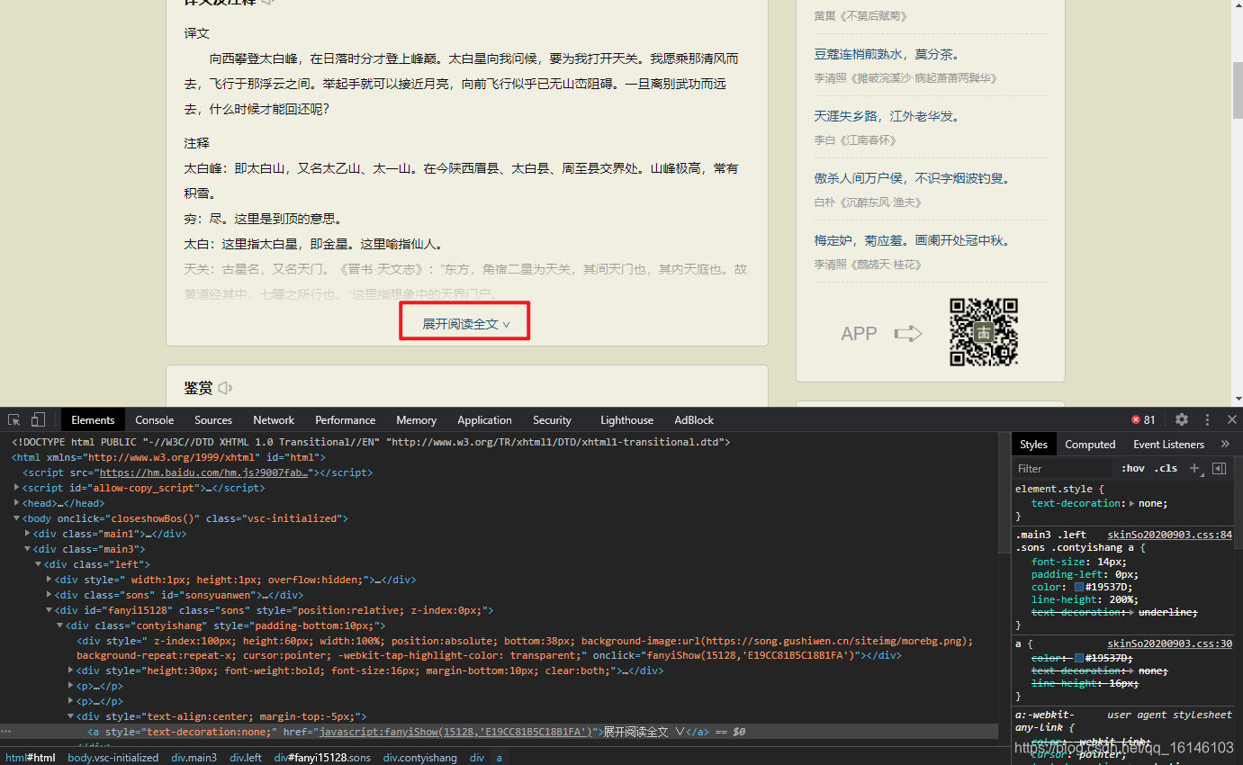Add a new style rule

(x=1194, y=468)
